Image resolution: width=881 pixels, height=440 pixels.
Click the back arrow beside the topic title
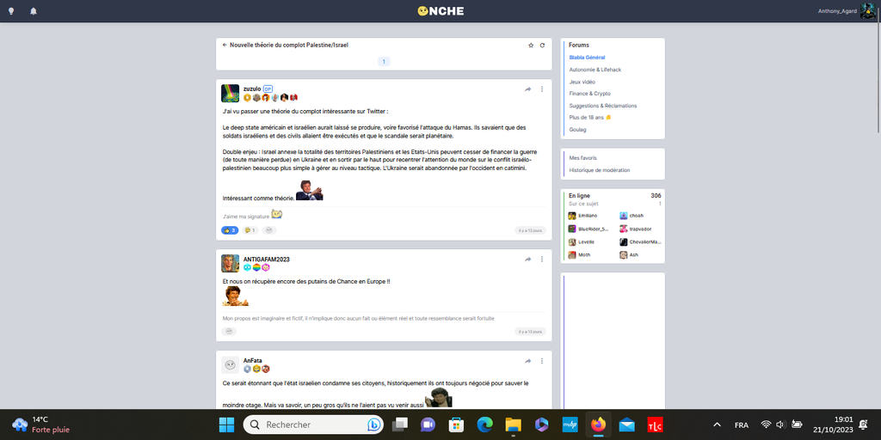225,45
